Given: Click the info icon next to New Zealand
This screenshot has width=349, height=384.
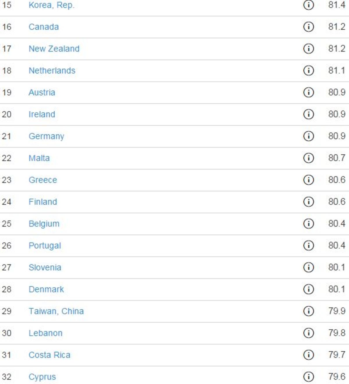Looking at the screenshot, I should click(x=309, y=49).
